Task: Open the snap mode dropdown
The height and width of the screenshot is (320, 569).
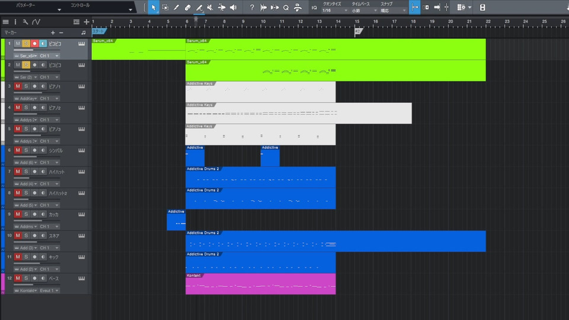Action: coord(393,11)
